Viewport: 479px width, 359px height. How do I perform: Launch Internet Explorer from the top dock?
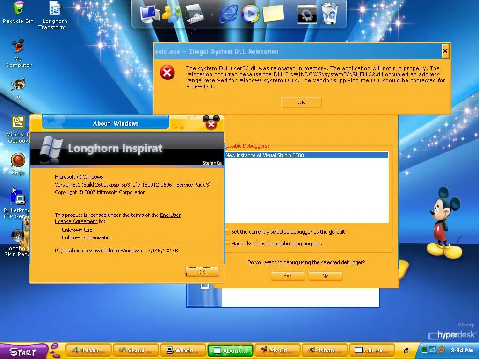tap(228, 14)
